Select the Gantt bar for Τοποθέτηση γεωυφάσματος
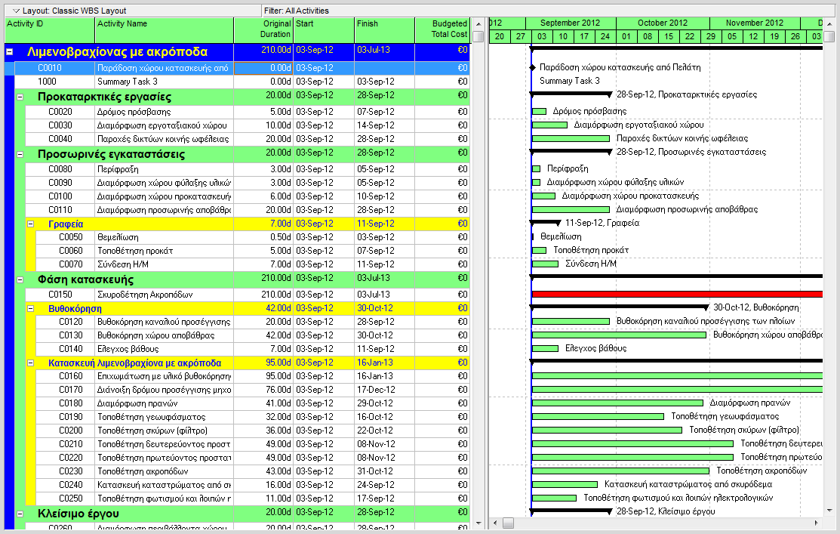840x534 pixels. (x=598, y=417)
